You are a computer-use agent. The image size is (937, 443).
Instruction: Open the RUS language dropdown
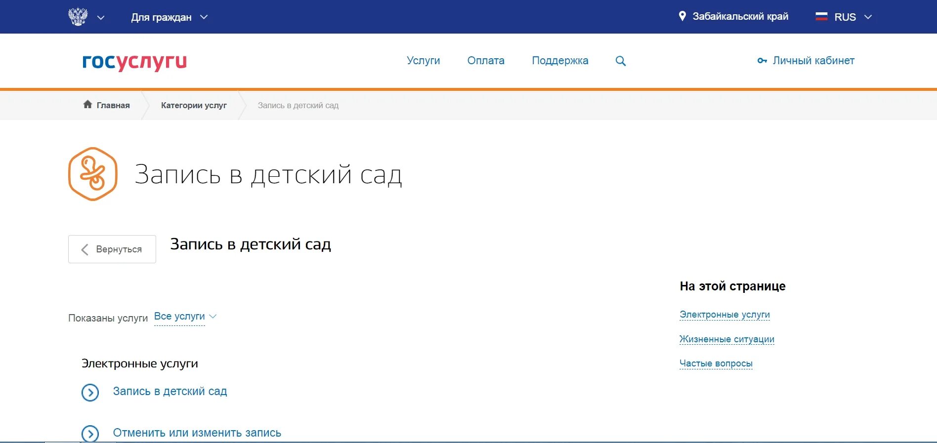click(852, 17)
